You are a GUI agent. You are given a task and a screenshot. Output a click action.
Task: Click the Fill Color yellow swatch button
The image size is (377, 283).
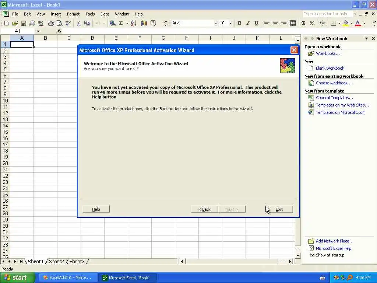tap(346, 23)
